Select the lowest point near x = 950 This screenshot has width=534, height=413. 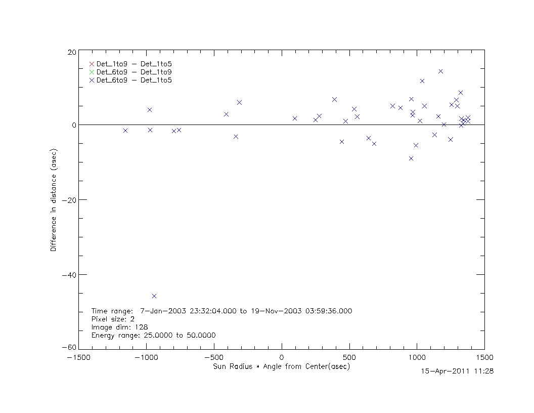411,158
